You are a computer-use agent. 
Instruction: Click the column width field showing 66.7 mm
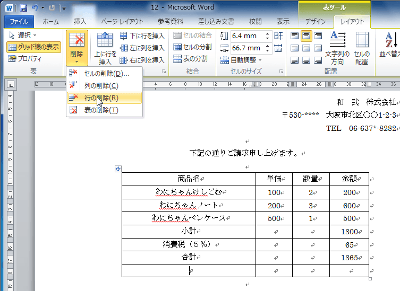pos(248,48)
